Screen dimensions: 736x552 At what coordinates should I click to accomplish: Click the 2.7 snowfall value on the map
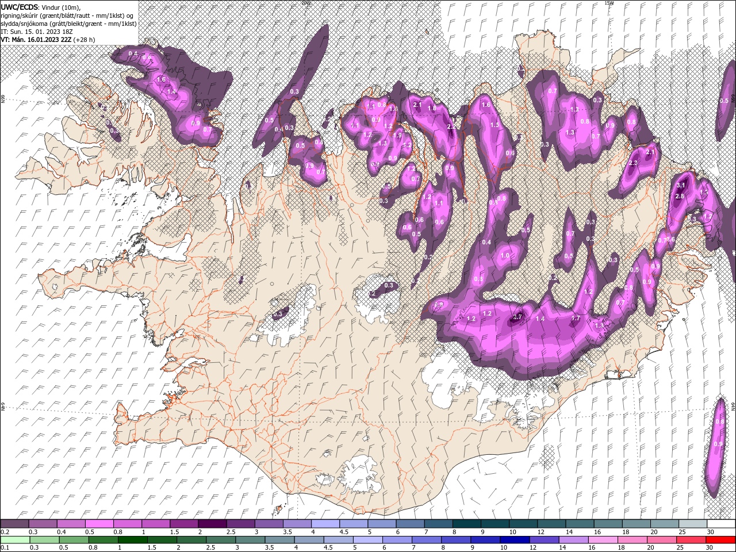pos(517,317)
